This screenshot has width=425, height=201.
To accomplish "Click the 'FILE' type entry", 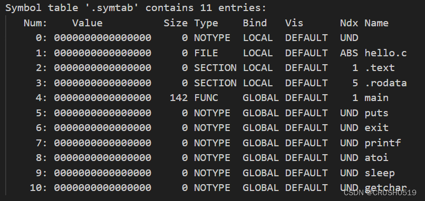I will 206,53.
